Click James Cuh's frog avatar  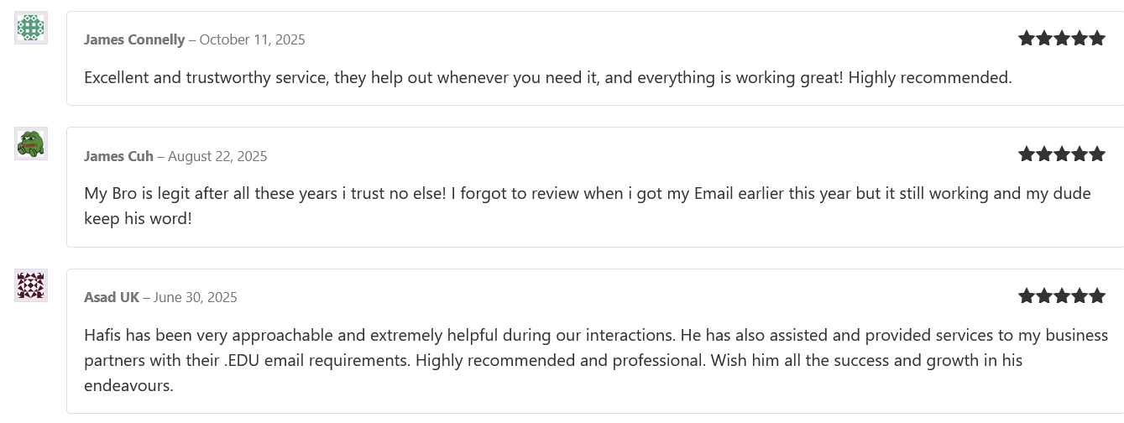[x=31, y=144]
